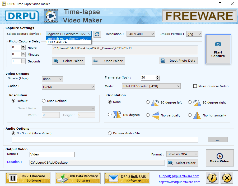Increase the Hours delay value
This screenshot has width=238, height=186.
tap(23, 46)
